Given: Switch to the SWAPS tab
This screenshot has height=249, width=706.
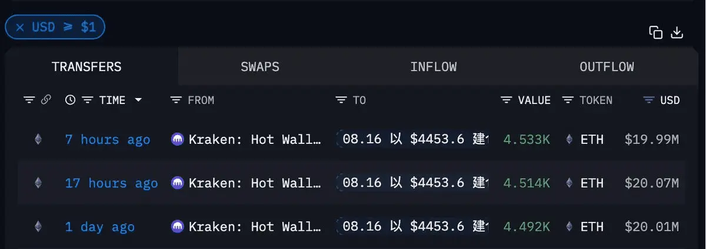Looking at the screenshot, I should click(x=260, y=66).
